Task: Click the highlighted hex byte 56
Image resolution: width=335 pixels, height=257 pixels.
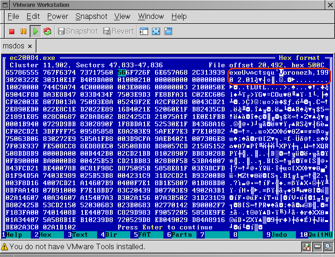Action: click(x=122, y=72)
